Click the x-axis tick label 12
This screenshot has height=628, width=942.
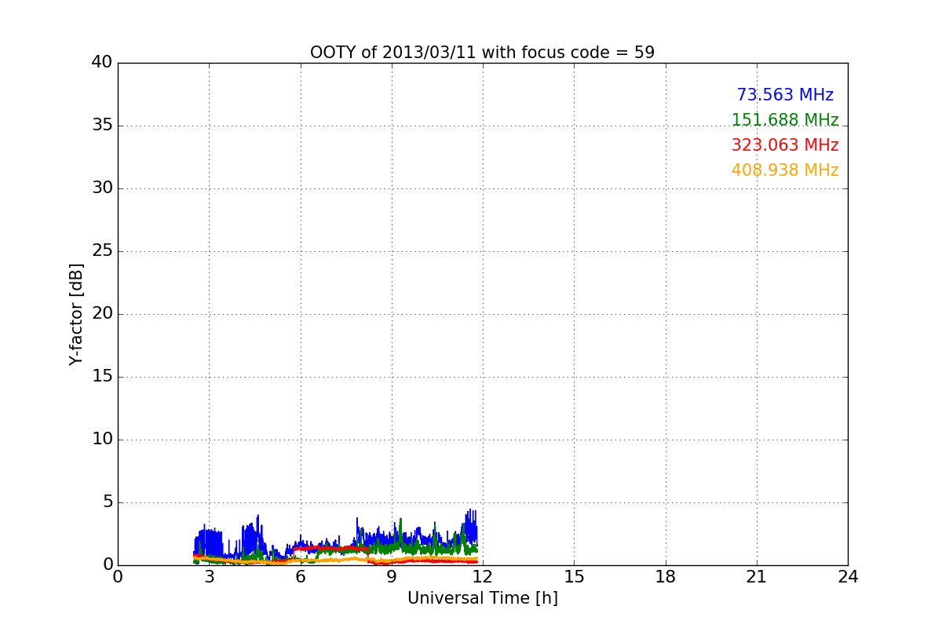483,577
